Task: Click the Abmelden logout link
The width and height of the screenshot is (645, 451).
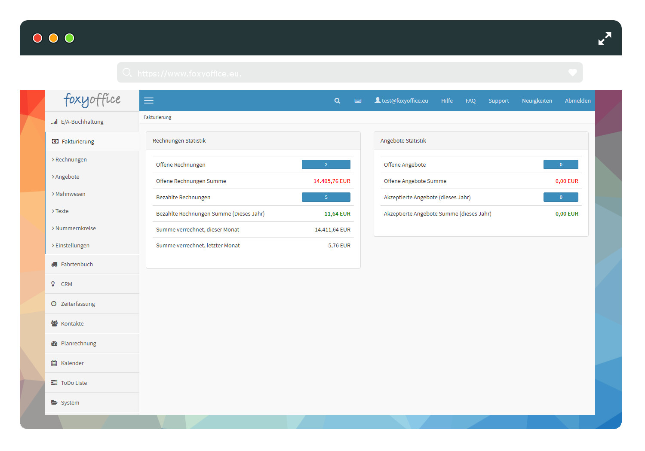Action: coord(577,101)
